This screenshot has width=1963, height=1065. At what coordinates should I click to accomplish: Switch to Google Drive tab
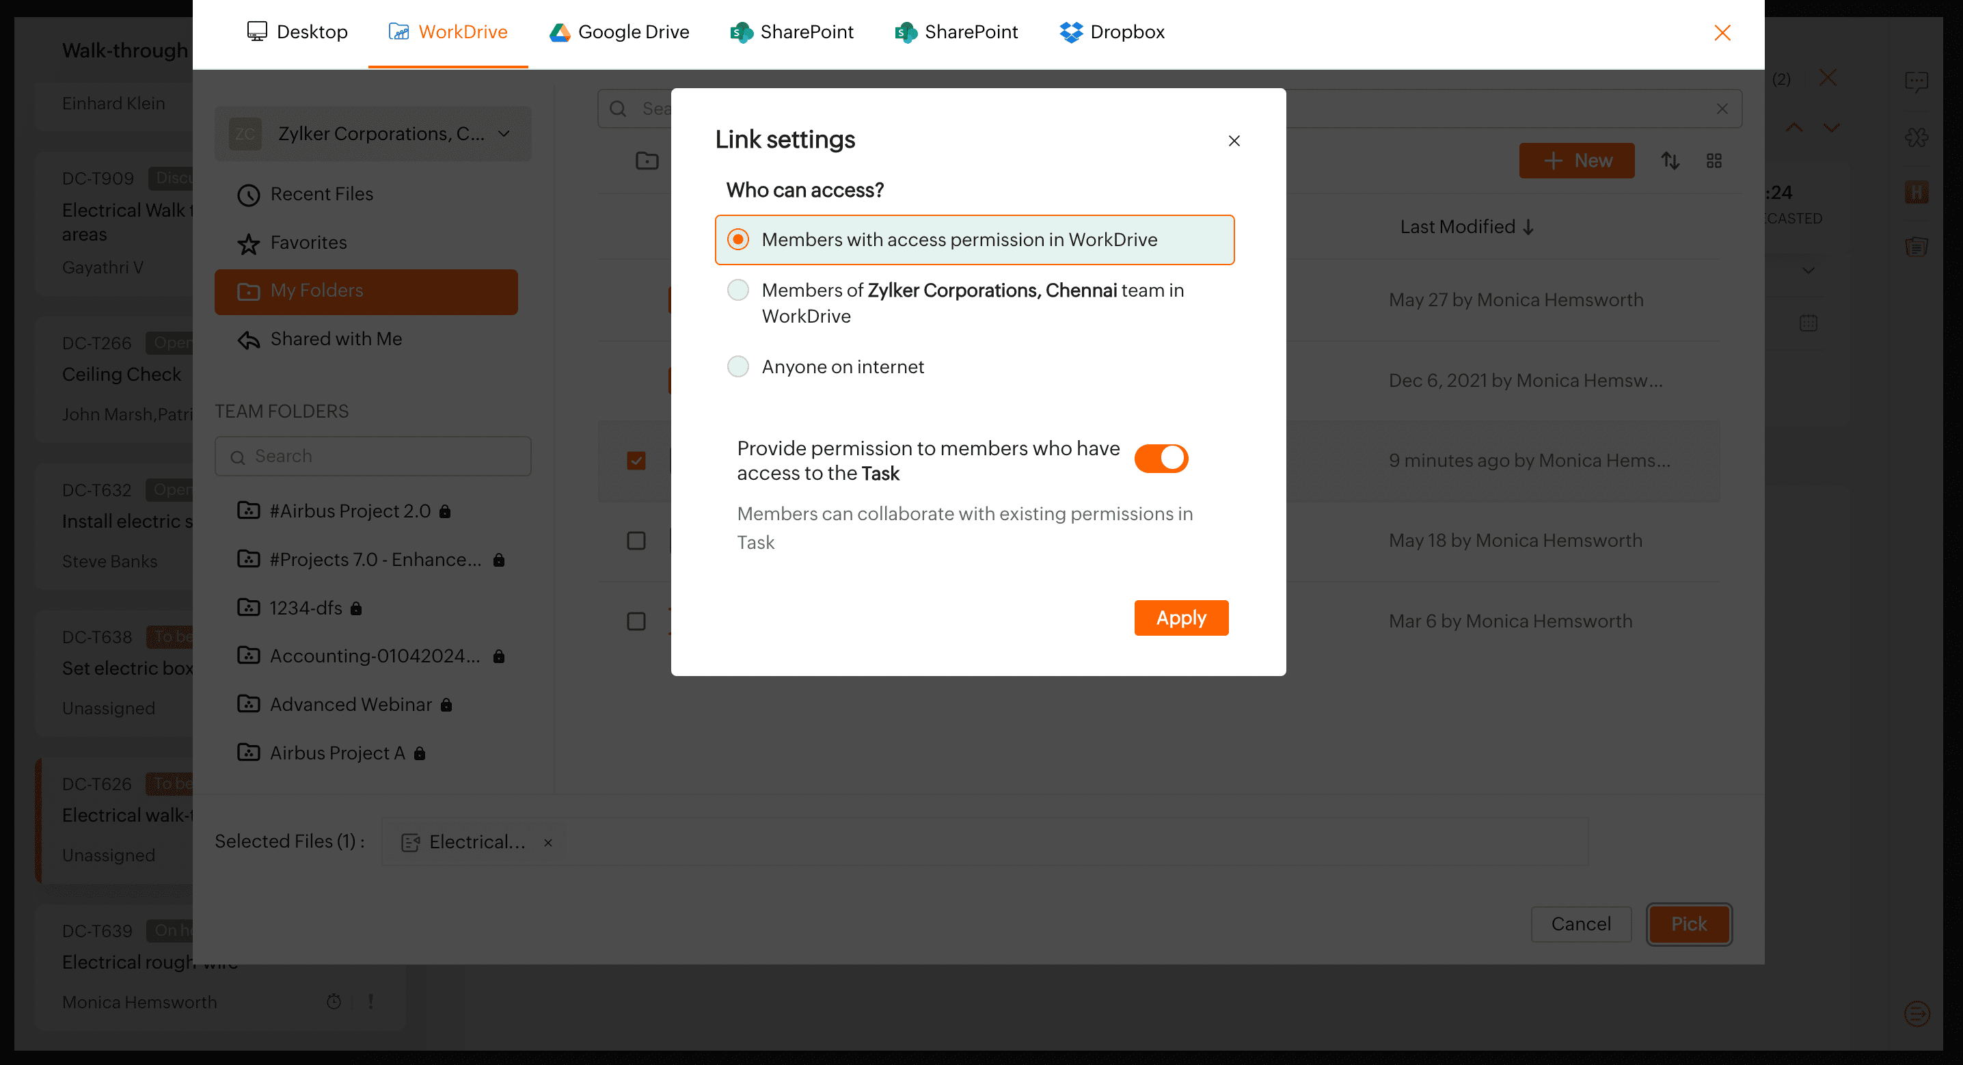click(619, 32)
